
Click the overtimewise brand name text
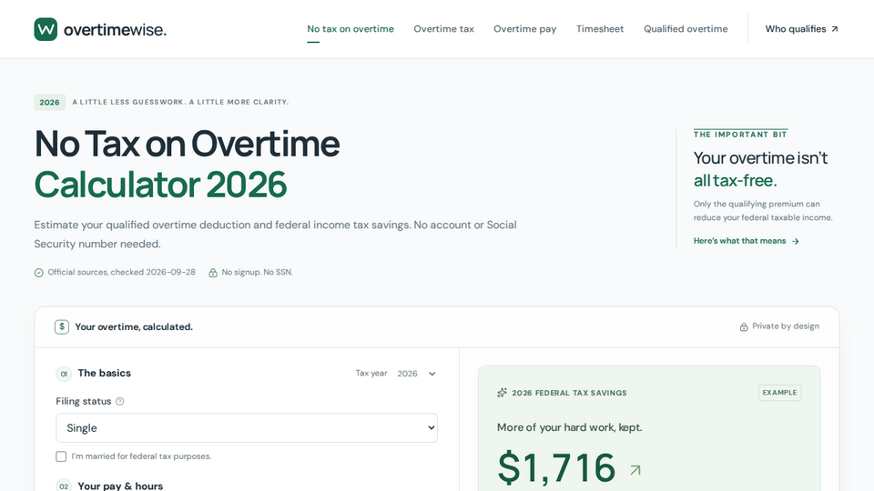[x=115, y=29]
